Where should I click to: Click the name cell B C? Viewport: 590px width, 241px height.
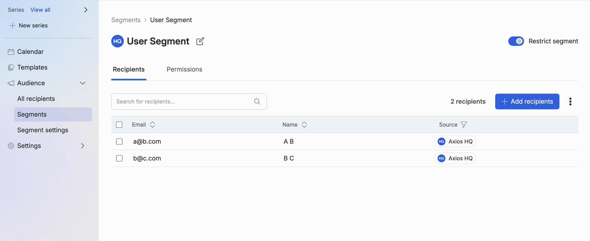[289, 158]
